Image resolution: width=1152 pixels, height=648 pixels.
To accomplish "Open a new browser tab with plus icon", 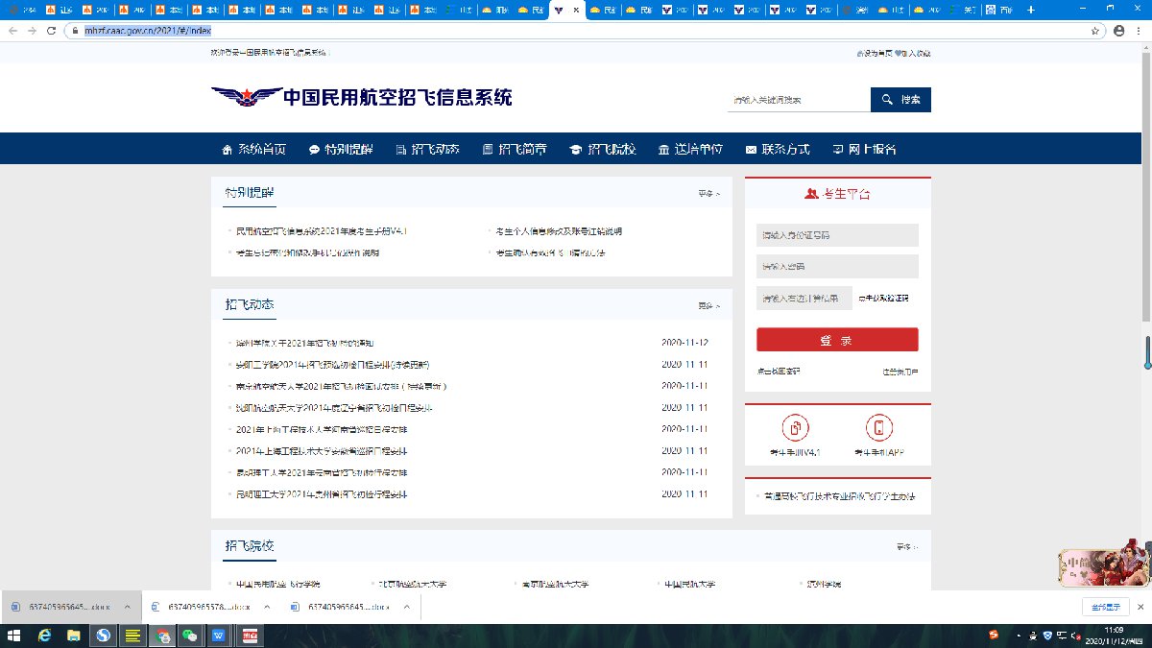I will point(1031,10).
